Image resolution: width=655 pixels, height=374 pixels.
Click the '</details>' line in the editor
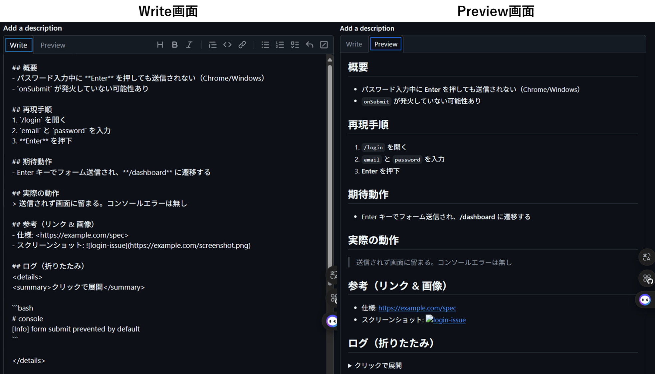pyautogui.click(x=29, y=361)
